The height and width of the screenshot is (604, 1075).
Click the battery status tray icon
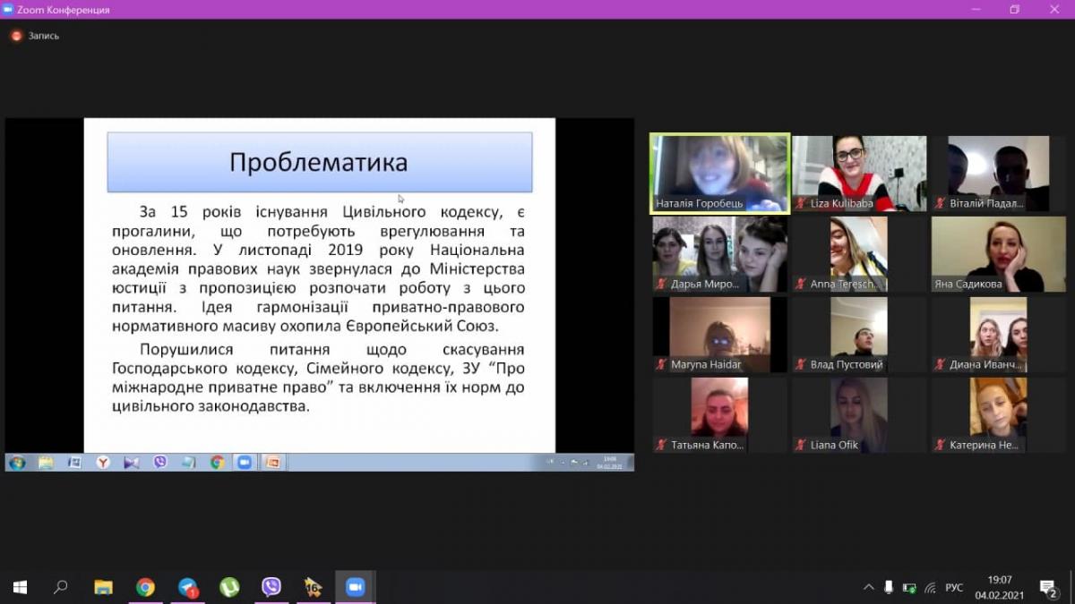pos(909,588)
